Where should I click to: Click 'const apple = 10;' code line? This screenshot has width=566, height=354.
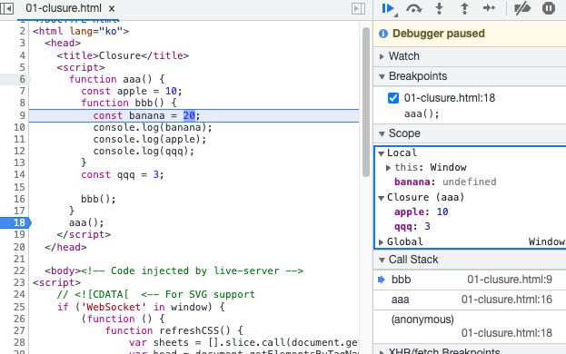[132, 91]
